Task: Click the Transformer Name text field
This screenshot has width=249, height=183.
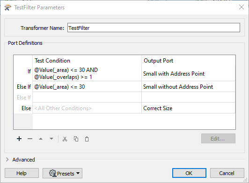Action: pos(154,28)
